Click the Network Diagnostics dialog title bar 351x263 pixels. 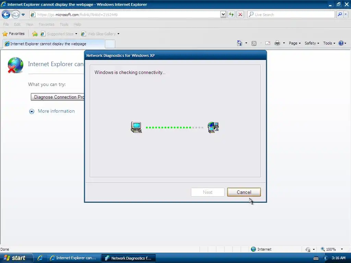175,55
